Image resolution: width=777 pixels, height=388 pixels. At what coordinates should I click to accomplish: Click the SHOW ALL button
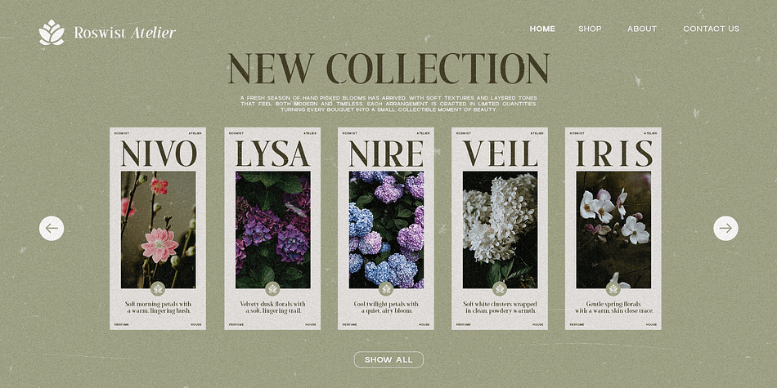pyautogui.click(x=388, y=359)
